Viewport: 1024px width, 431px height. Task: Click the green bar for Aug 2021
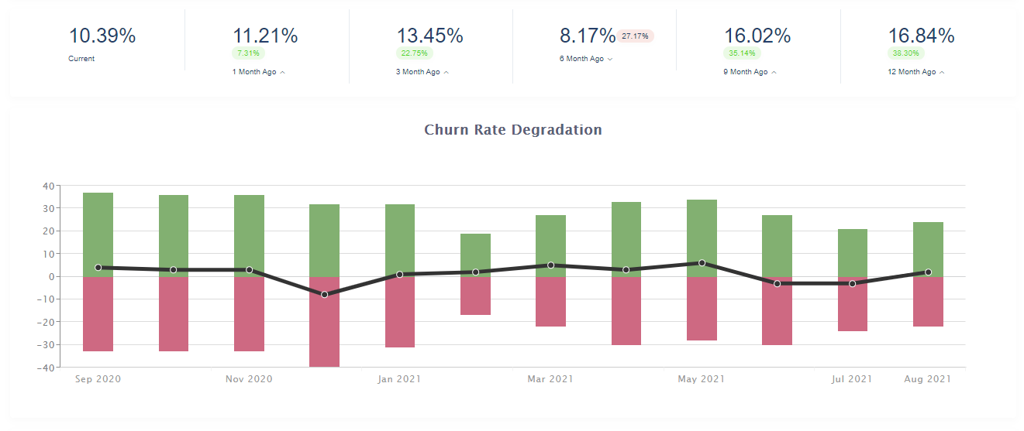(928, 249)
